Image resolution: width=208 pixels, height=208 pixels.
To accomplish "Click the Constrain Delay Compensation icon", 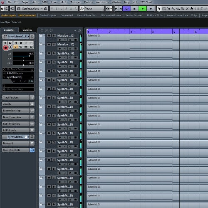I will [12, 9].
